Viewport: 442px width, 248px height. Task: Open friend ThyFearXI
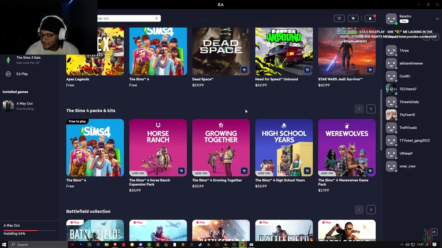411,115
